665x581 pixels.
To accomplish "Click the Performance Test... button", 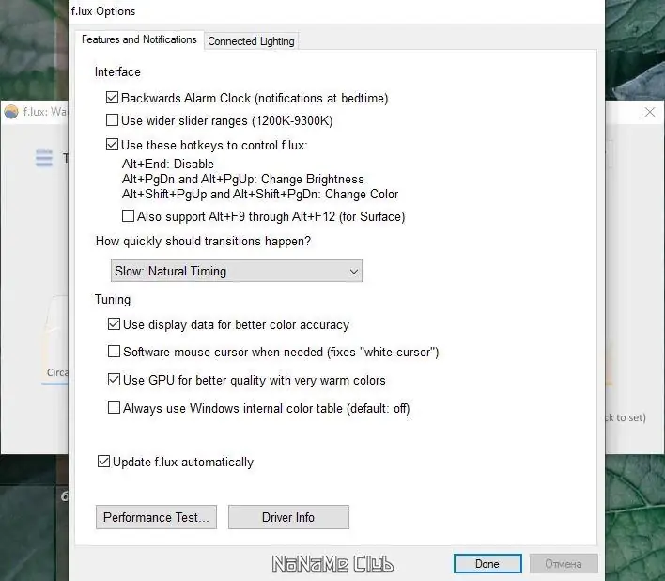I will click(x=156, y=517).
